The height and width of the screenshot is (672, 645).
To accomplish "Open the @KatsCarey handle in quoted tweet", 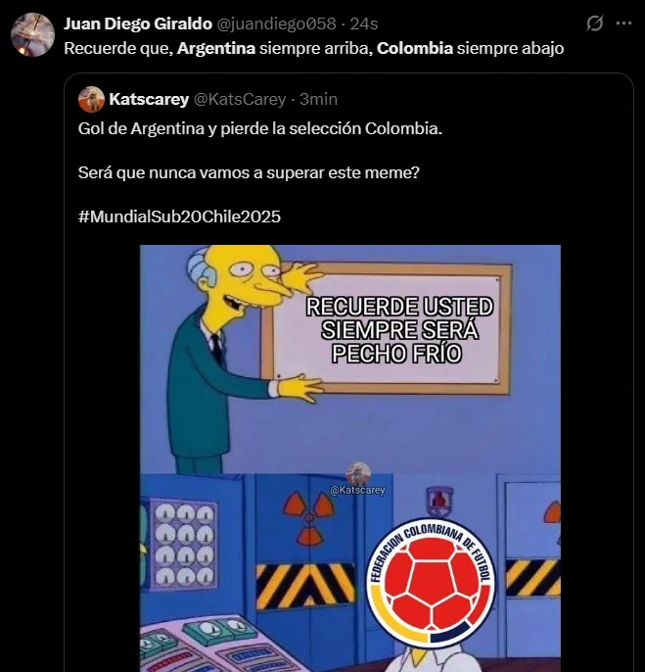I will (240, 100).
